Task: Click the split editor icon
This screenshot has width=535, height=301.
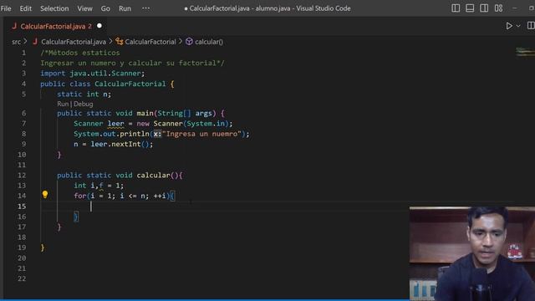Action: tap(531, 26)
